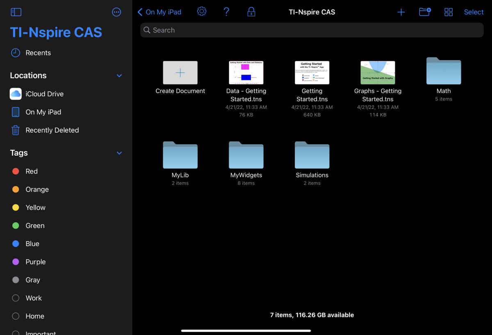
Task: Filter by the Purple tag
Action: pyautogui.click(x=35, y=262)
